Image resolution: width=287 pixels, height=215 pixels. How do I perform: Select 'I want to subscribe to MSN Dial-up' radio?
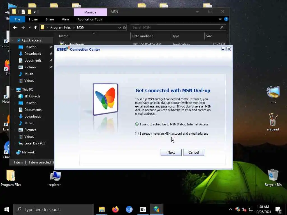click(137, 124)
